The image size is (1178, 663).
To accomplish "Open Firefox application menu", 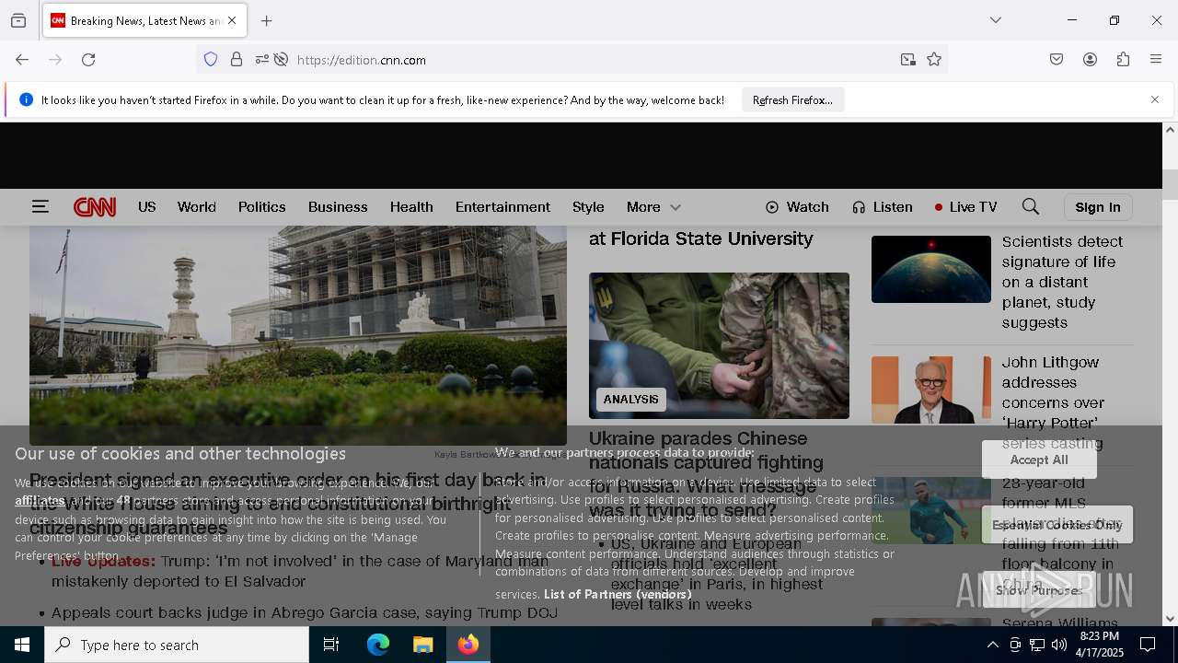I will pos(1156,60).
